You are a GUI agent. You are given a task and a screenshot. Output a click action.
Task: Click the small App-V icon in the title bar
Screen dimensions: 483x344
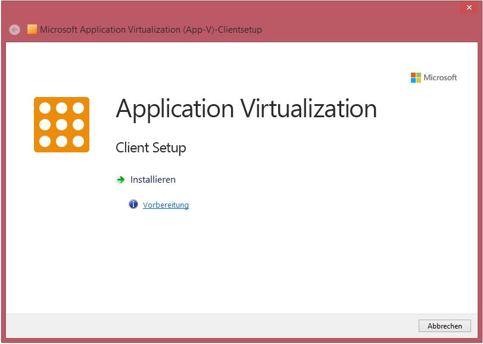[32, 29]
